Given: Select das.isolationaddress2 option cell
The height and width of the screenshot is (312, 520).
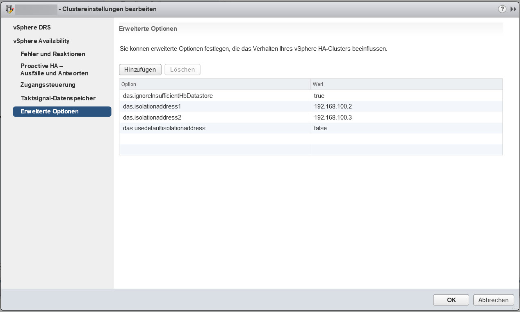Looking at the screenshot, I should (x=215, y=117).
